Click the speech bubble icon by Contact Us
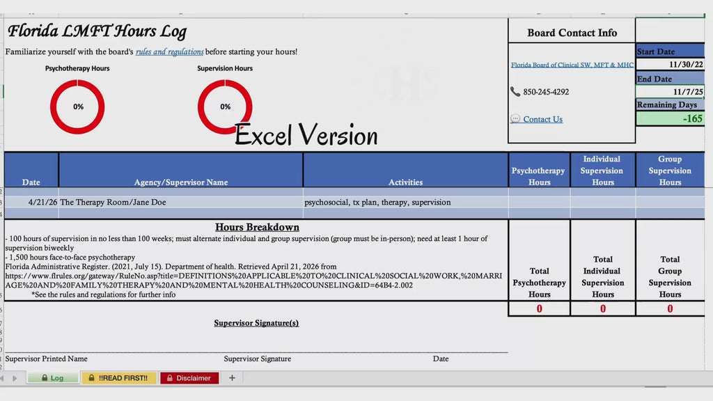 tap(515, 119)
